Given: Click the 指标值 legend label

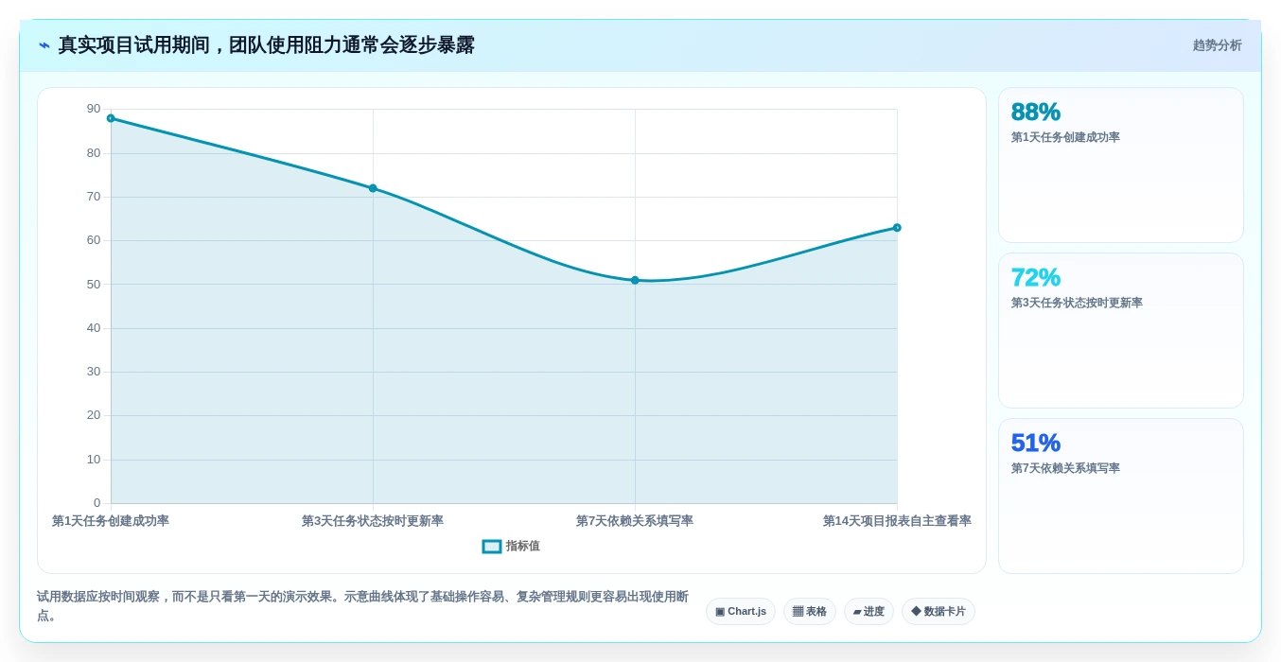Looking at the screenshot, I should tap(522, 547).
